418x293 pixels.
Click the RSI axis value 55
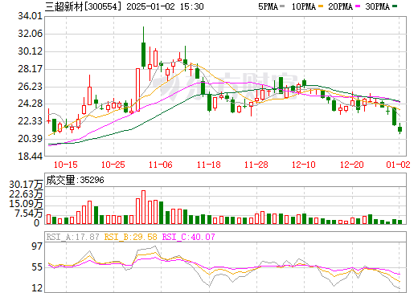[37, 267]
